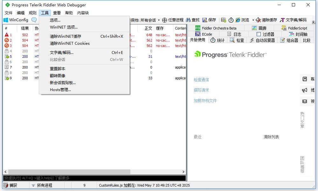Click the Fiddler Orchestra FO icon

coord(197,28)
